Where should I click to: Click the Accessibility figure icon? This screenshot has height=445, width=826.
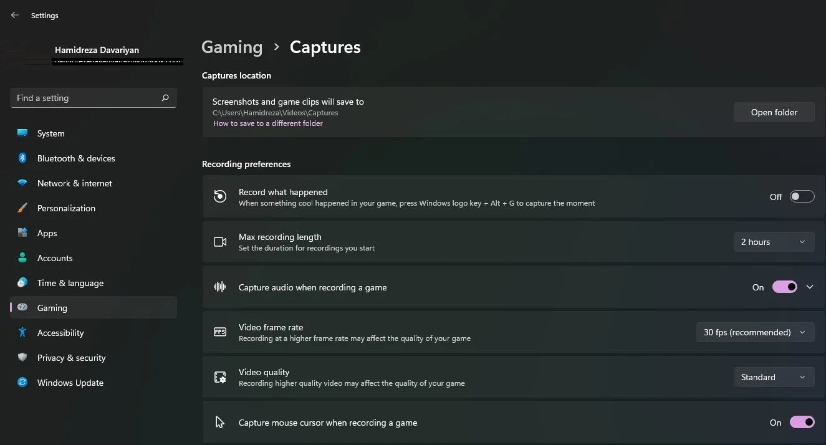pyautogui.click(x=22, y=333)
